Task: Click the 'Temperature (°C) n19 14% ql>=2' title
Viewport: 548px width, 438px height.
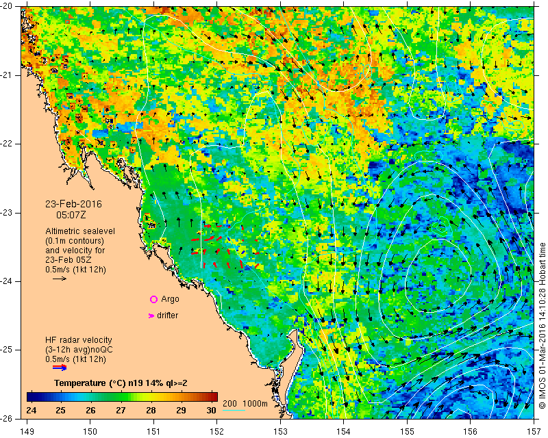Action: pos(121,383)
